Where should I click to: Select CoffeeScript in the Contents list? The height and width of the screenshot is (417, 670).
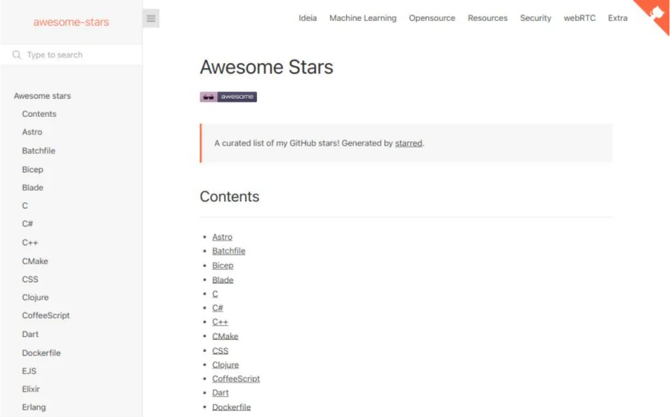click(x=236, y=378)
